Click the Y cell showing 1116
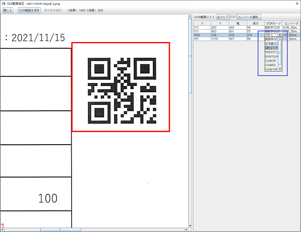301x232 pixels. point(220,39)
